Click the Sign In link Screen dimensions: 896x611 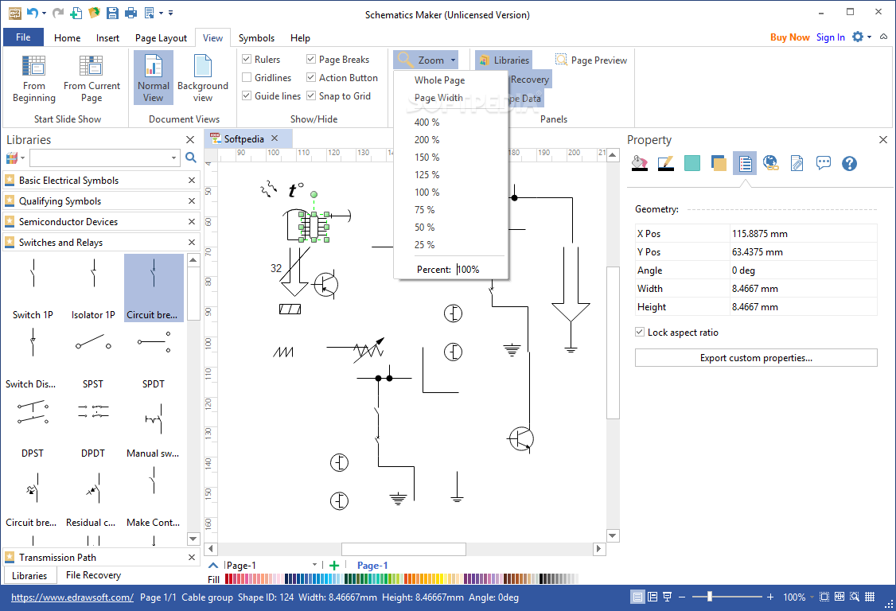coord(830,37)
